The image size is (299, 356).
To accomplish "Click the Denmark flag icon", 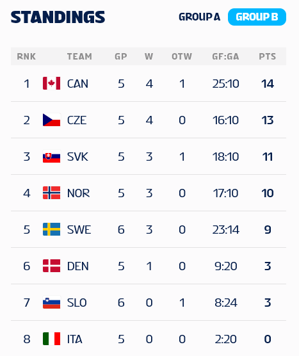I will (51, 266).
